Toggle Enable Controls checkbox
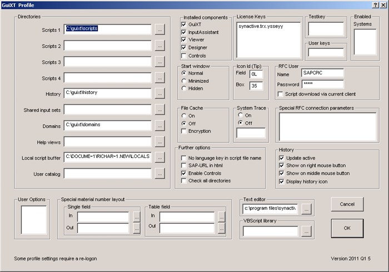The width and height of the screenshot is (389, 272). (184, 173)
